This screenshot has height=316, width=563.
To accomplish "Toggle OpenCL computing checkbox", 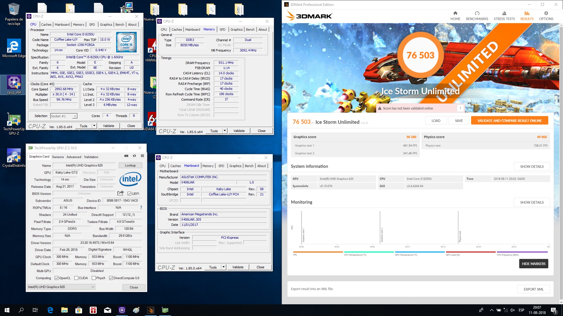I will tap(57, 278).
